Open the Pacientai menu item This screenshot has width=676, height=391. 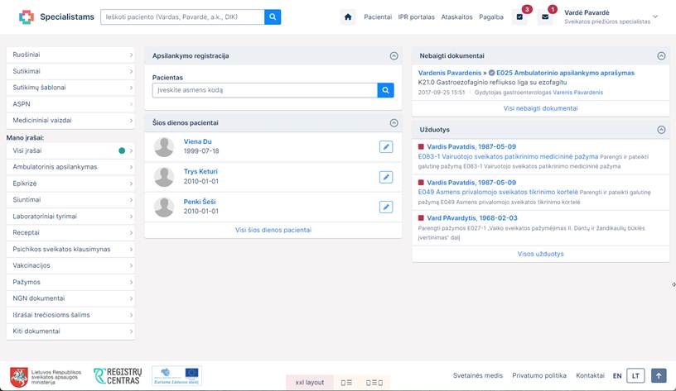tap(378, 17)
